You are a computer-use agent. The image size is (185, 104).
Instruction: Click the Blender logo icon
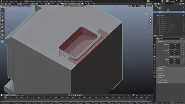pyautogui.click(x=1, y=1)
